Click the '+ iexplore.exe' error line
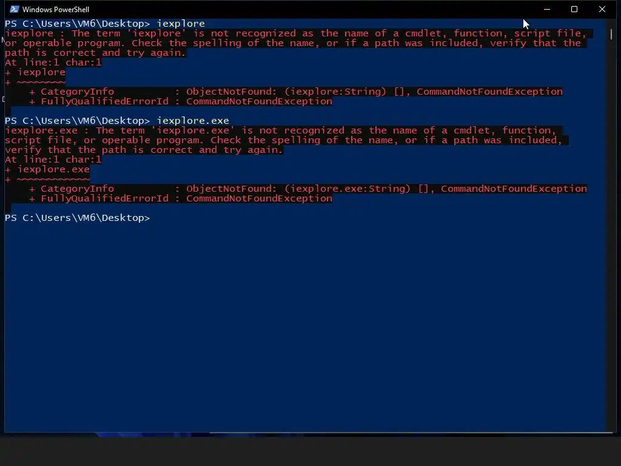The image size is (621, 466). 47,169
